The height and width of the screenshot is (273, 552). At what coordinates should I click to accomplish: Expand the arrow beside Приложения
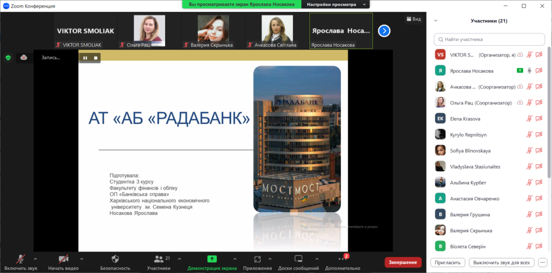click(x=270, y=259)
